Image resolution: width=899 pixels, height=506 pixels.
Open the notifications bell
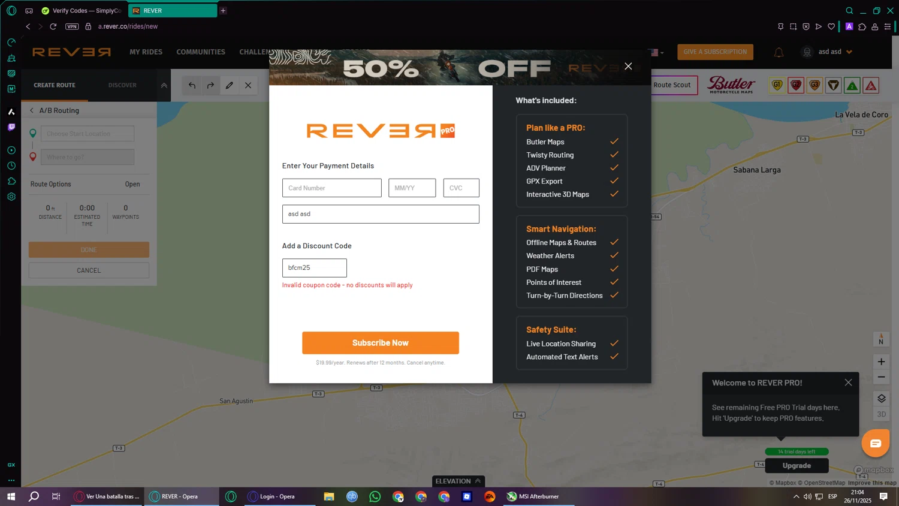tap(779, 52)
